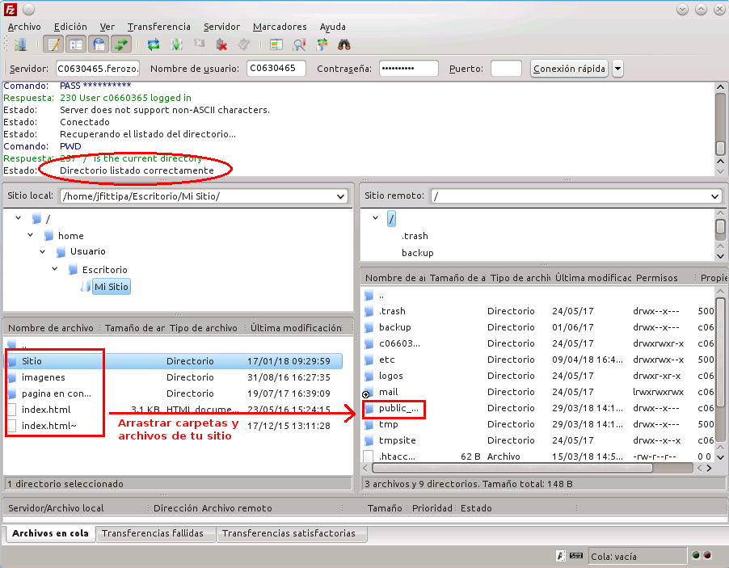
Task: Open the Site Manager from the toolbar
Action: (x=20, y=44)
